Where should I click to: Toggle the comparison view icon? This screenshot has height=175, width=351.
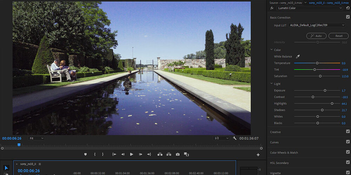point(186,154)
